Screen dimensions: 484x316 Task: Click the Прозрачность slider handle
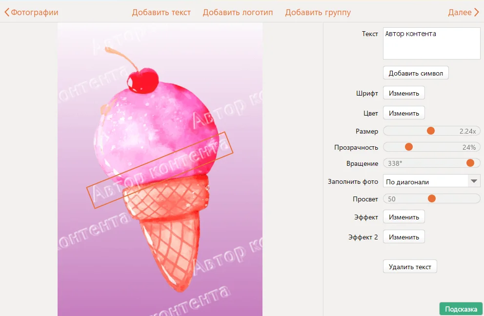tap(409, 147)
